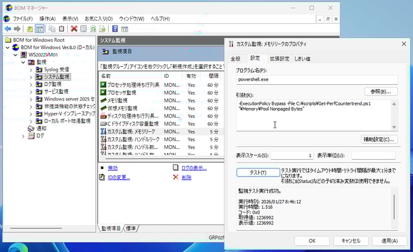The width and height of the screenshot is (413, 252).
Task: Click the 補助設定(C)... button
Action: pyautogui.click(x=379, y=139)
